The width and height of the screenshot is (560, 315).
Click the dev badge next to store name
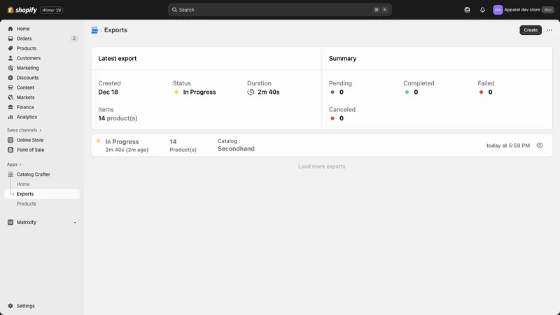pyautogui.click(x=547, y=10)
